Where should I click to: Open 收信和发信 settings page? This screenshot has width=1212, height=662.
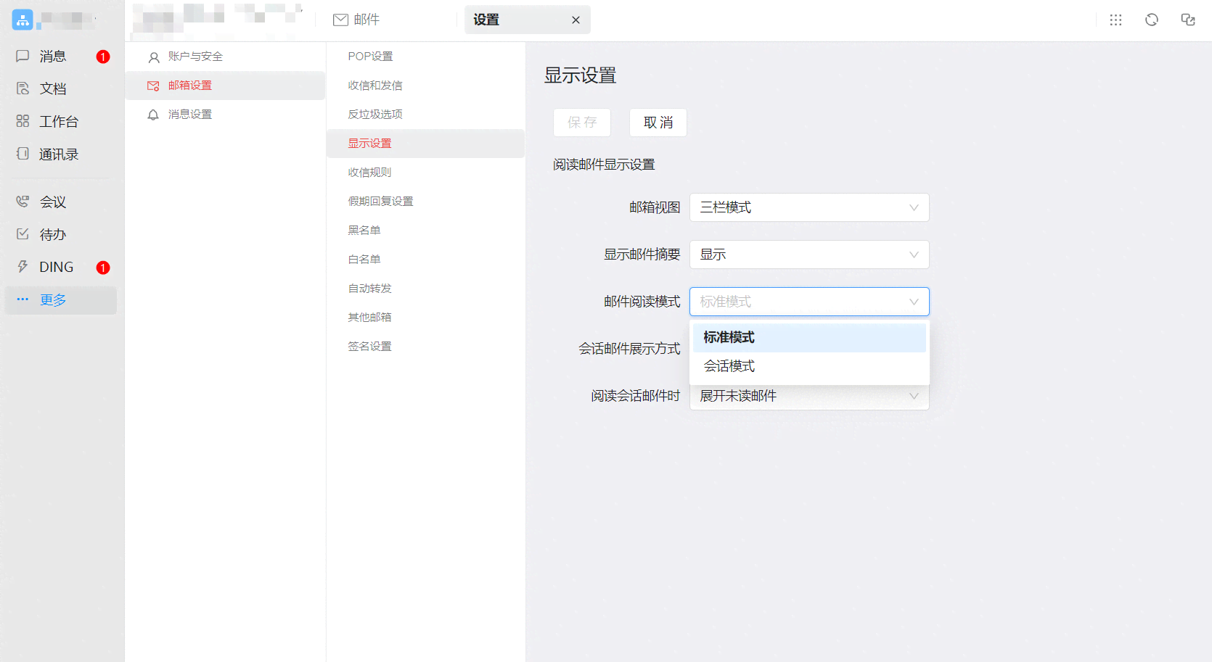(x=425, y=86)
